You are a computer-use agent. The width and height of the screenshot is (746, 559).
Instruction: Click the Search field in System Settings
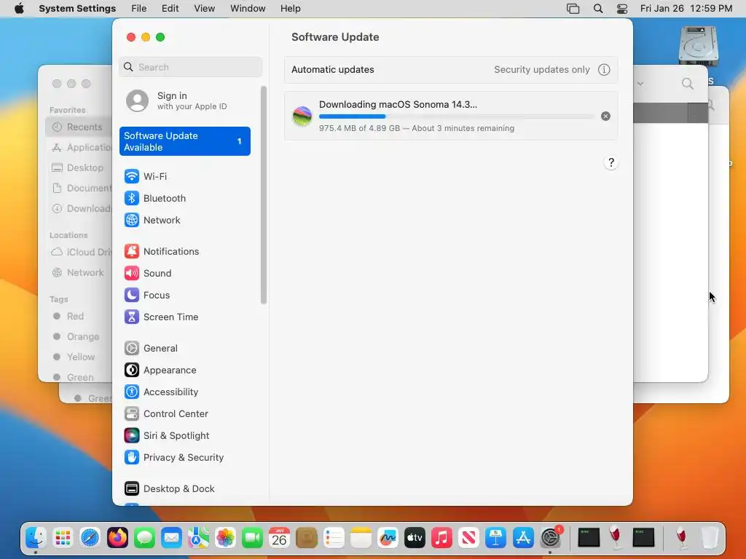(x=190, y=67)
